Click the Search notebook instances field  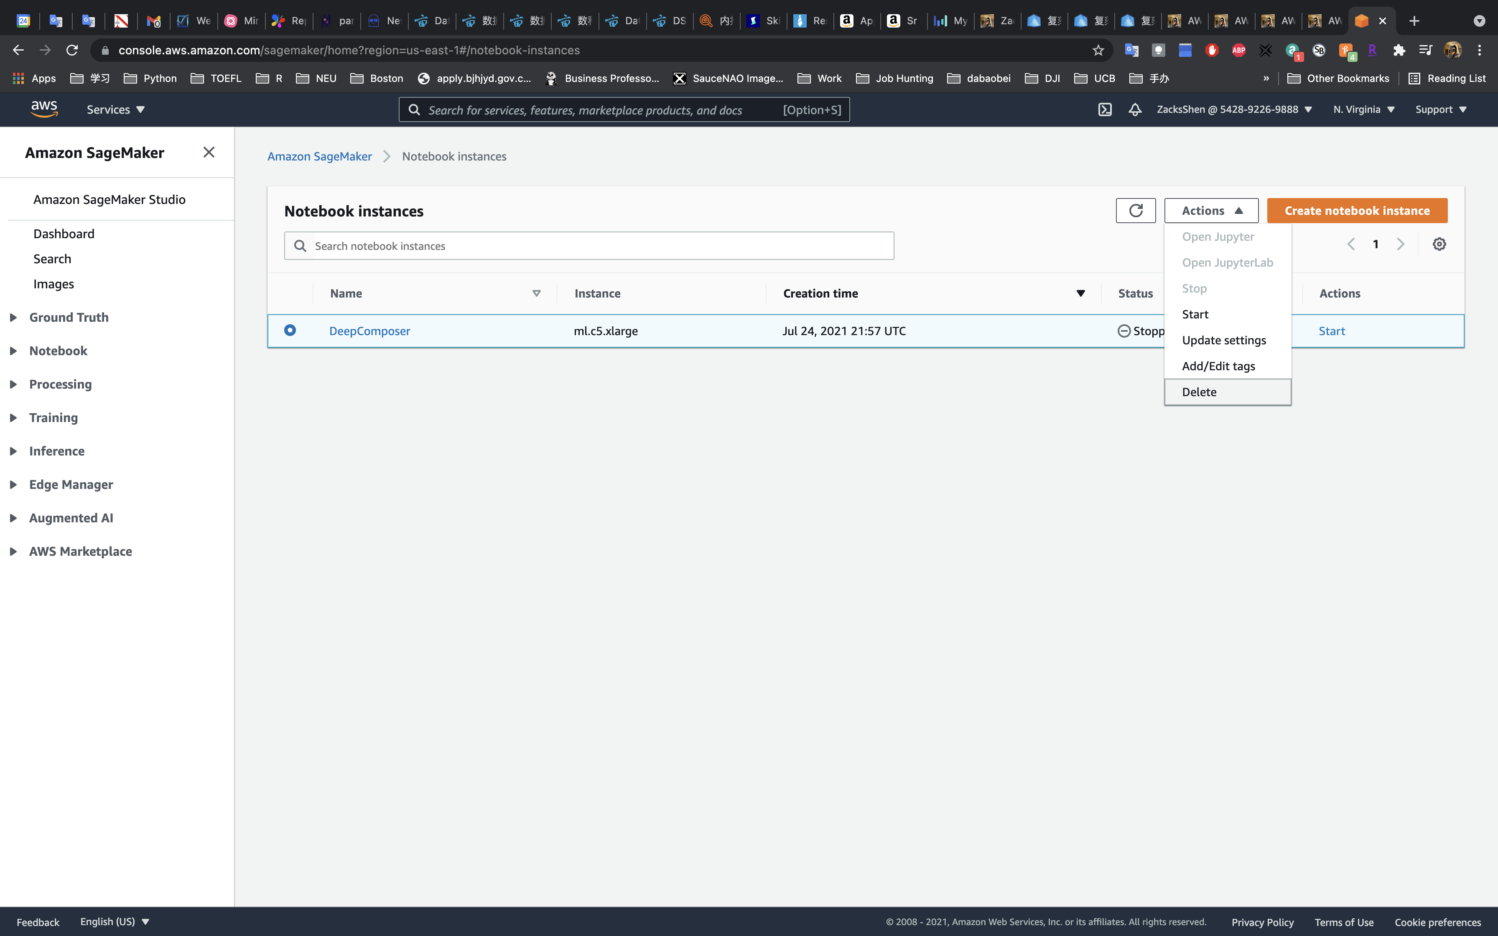tap(594, 246)
